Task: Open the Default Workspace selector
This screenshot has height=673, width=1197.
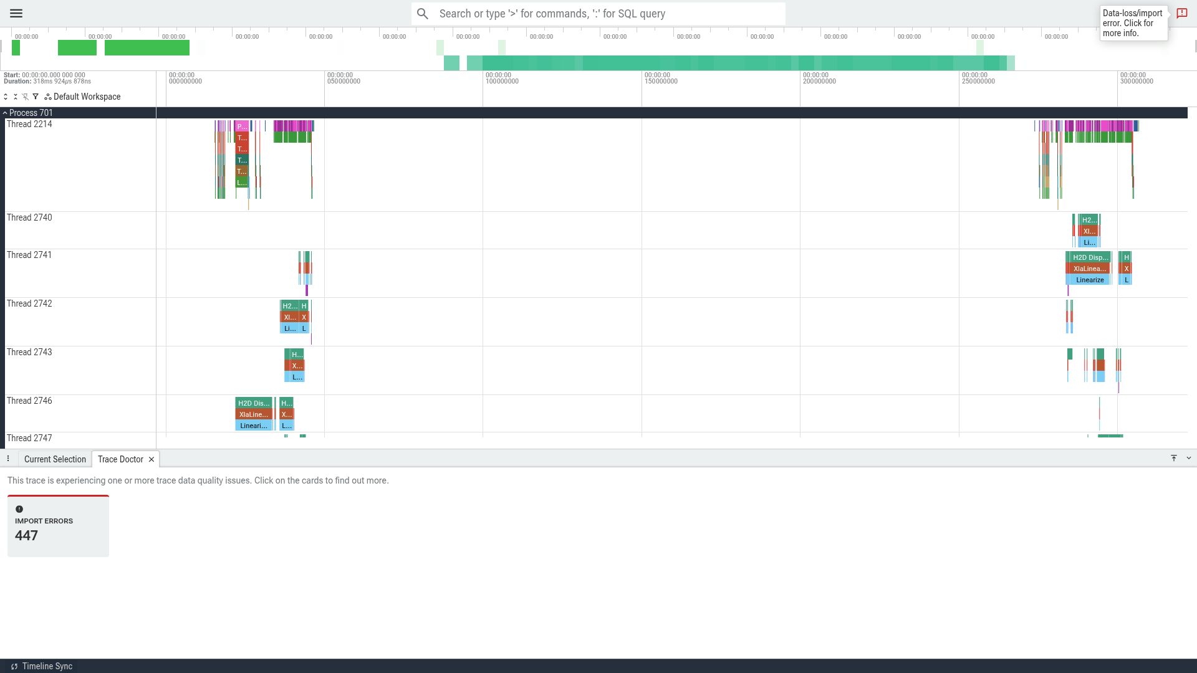Action: (82, 97)
